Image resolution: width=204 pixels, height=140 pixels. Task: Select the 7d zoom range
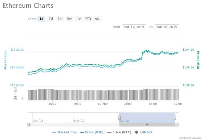tap(51, 19)
